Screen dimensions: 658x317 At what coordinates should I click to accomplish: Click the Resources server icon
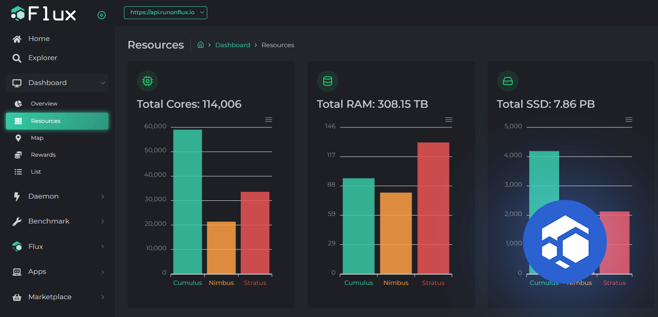18,121
